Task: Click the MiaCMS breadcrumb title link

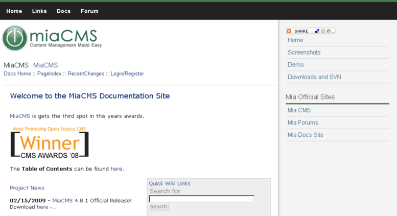Action: (45, 65)
